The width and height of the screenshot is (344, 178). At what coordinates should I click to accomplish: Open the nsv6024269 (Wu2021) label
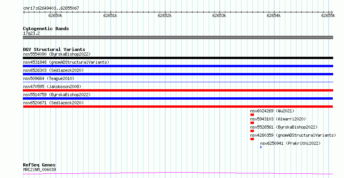[x=272, y=111]
